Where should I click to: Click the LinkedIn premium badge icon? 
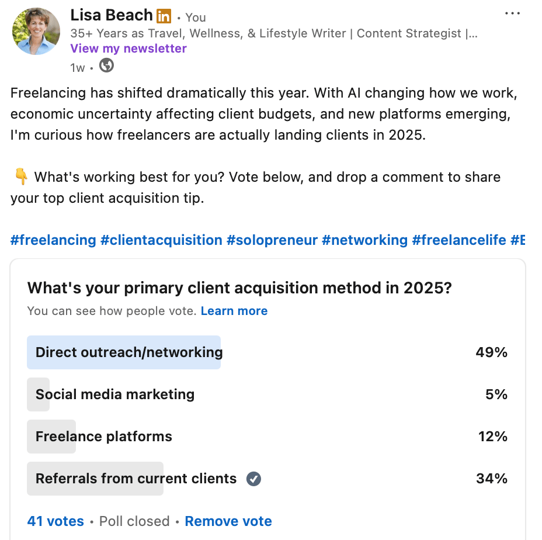tap(164, 16)
